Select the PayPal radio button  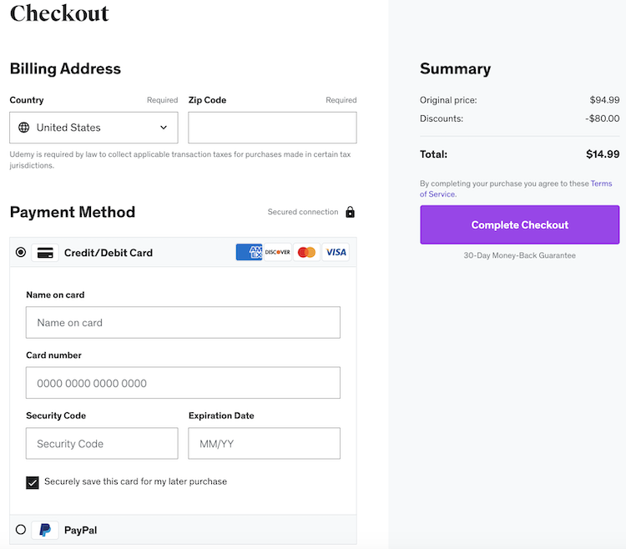pos(21,530)
